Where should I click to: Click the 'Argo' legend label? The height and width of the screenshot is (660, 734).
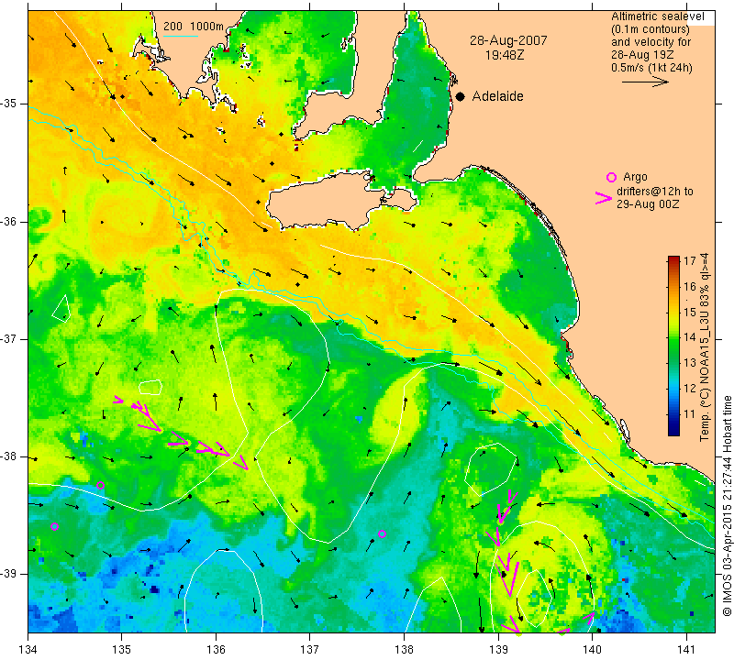[x=635, y=177]
